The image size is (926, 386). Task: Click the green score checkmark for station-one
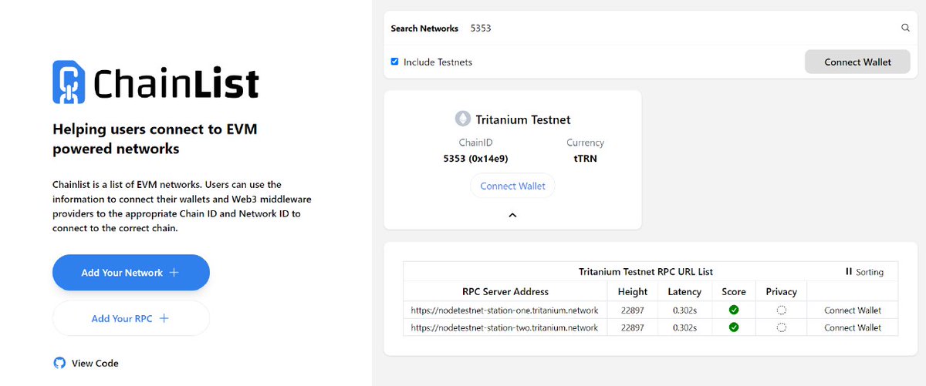(734, 310)
